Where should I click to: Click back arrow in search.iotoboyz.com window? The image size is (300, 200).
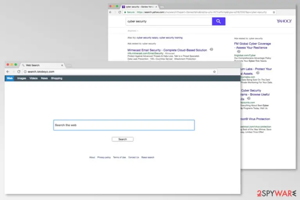coord(8,71)
